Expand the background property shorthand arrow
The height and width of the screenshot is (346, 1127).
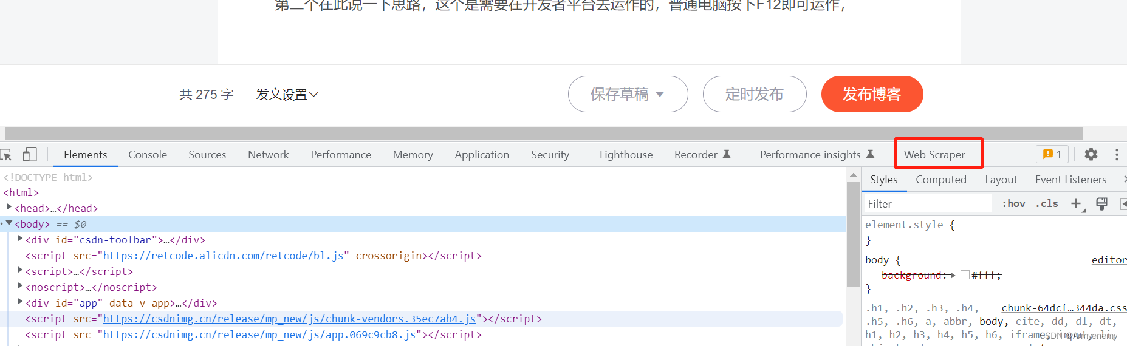953,275
